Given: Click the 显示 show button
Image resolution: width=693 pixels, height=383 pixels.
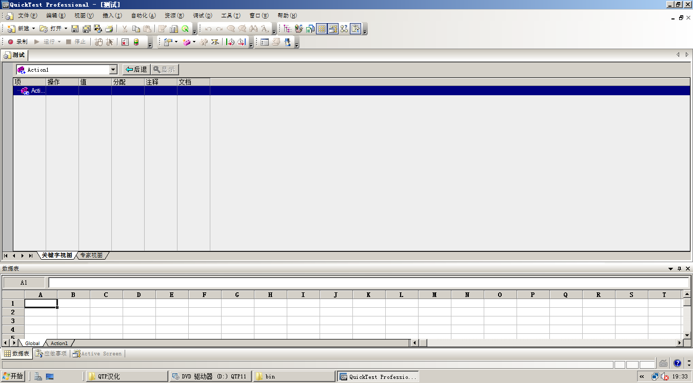Looking at the screenshot, I should pos(165,70).
